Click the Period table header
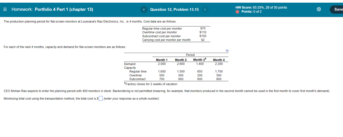 [190, 55]
